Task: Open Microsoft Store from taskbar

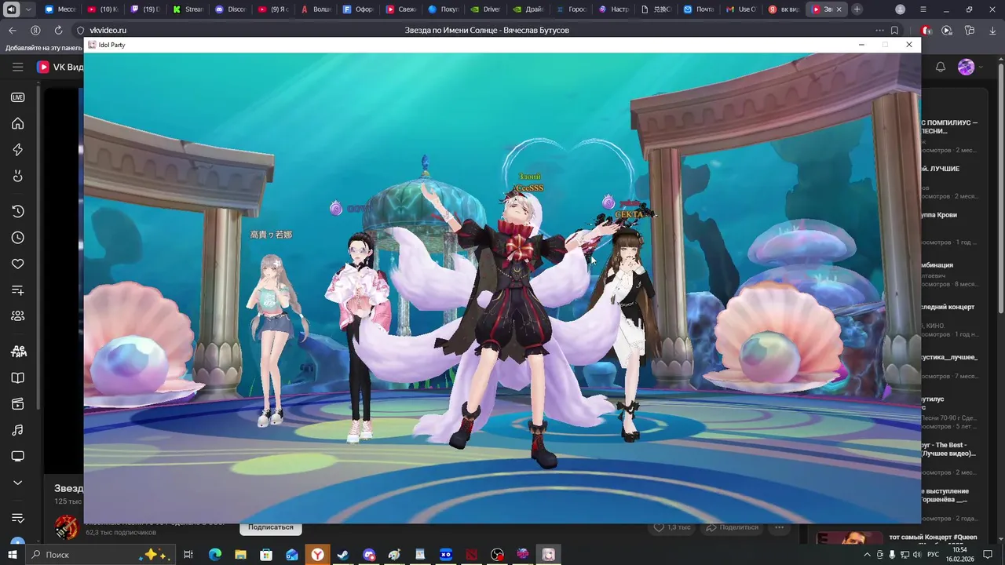Action: pyautogui.click(x=266, y=555)
